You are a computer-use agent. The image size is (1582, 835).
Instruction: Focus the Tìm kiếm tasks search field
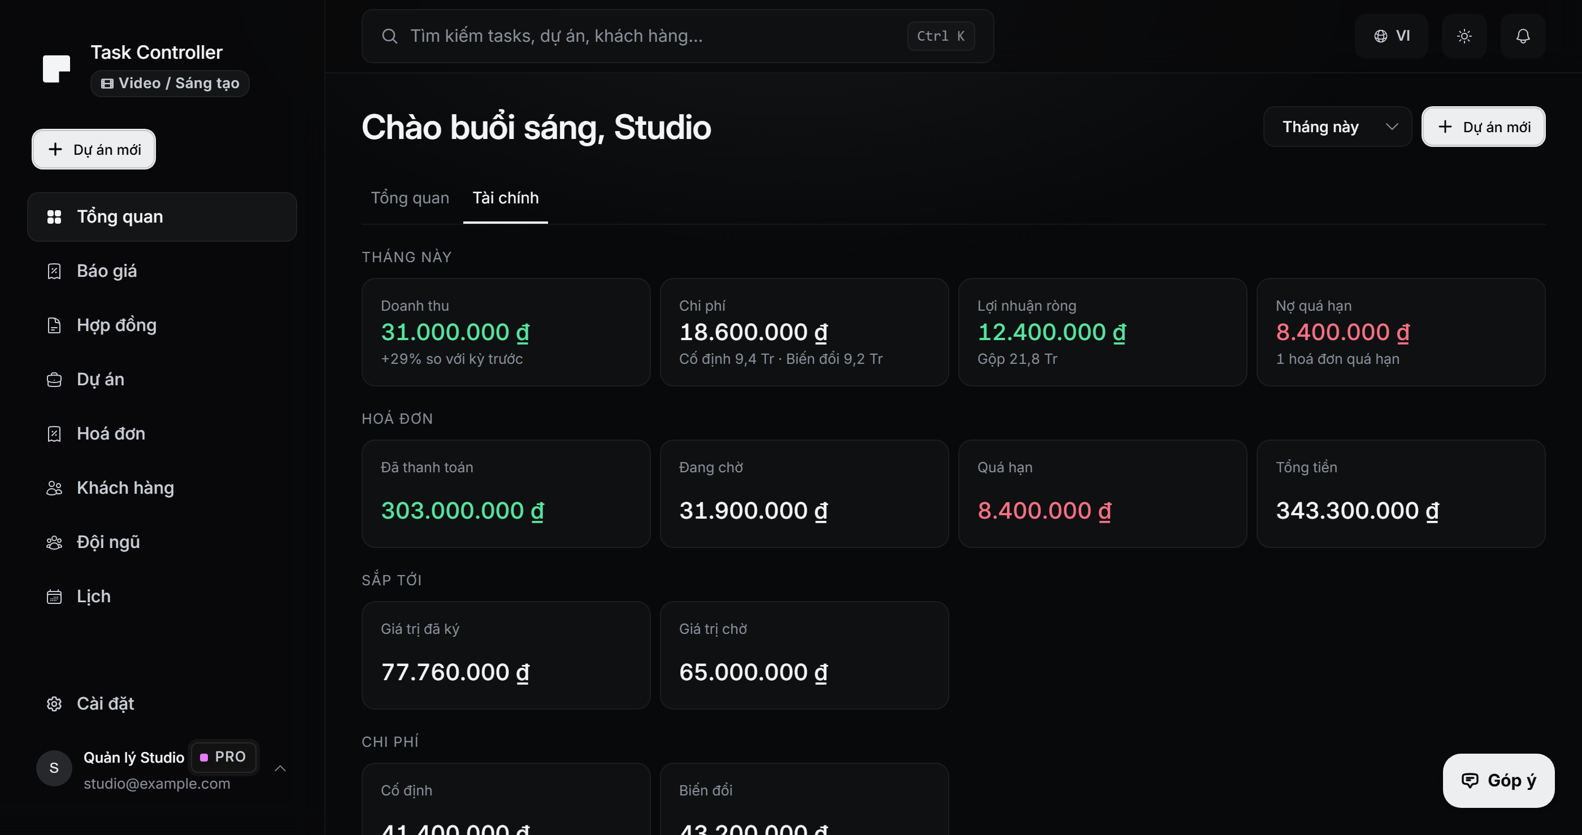(x=677, y=36)
